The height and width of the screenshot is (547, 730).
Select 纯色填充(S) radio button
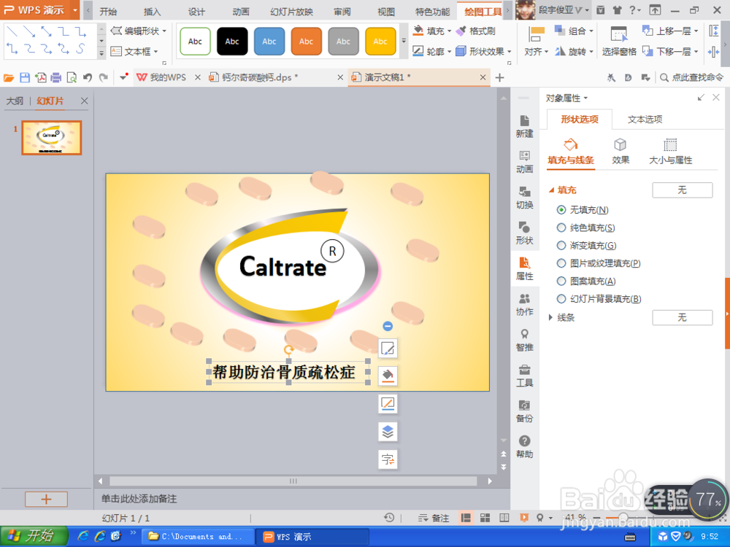pos(561,228)
